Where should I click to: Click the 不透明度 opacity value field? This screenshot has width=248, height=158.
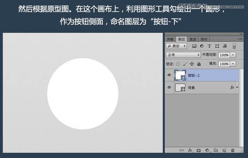[224, 55]
